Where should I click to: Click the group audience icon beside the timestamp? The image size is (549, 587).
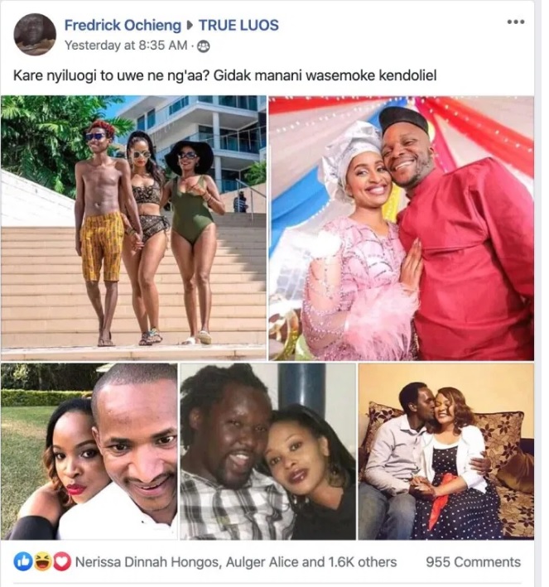pos(204,46)
